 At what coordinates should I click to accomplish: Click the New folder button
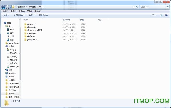pos(43,15)
